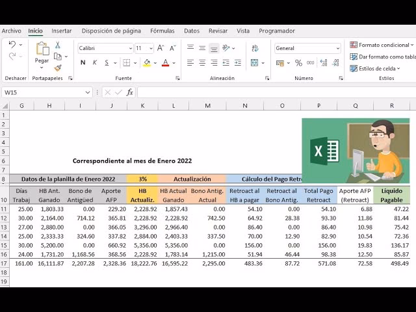Decrease decimal places icon
The width and height of the screenshot is (416, 312).
(x=335, y=63)
